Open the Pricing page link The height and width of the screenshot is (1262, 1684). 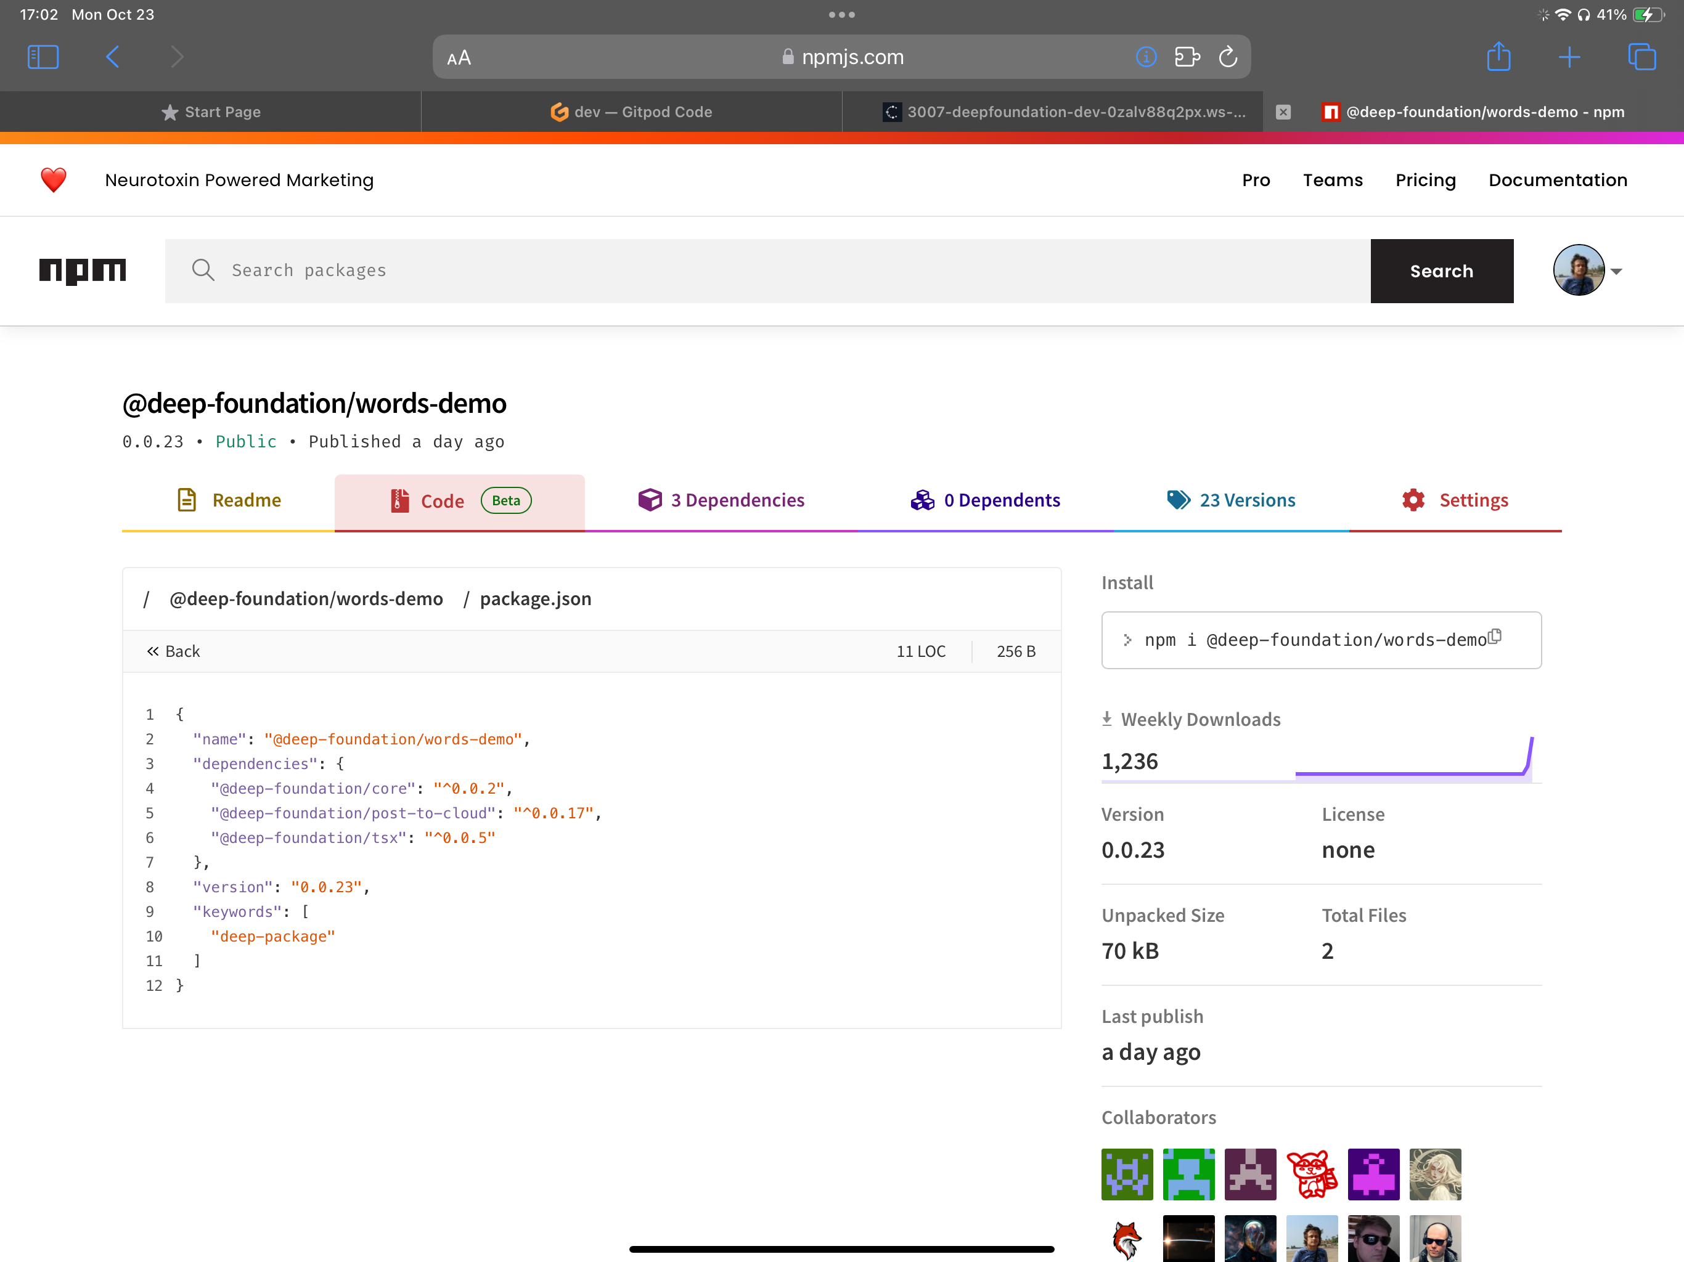click(1426, 180)
